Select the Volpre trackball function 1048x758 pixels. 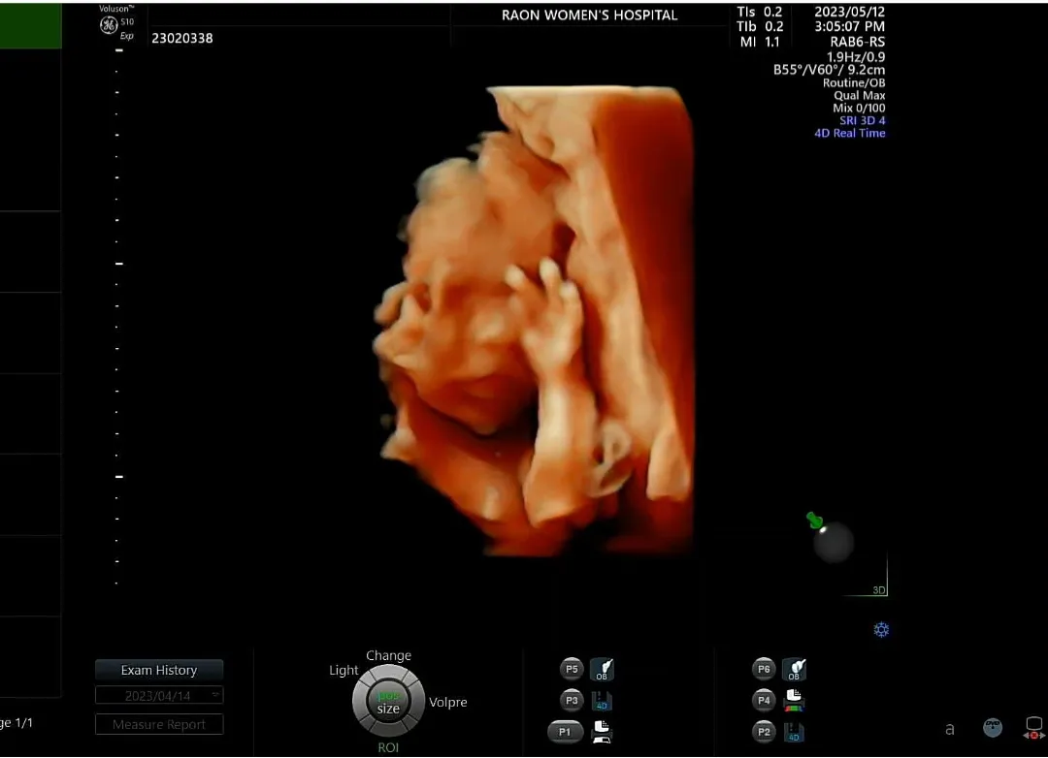pyautogui.click(x=447, y=702)
